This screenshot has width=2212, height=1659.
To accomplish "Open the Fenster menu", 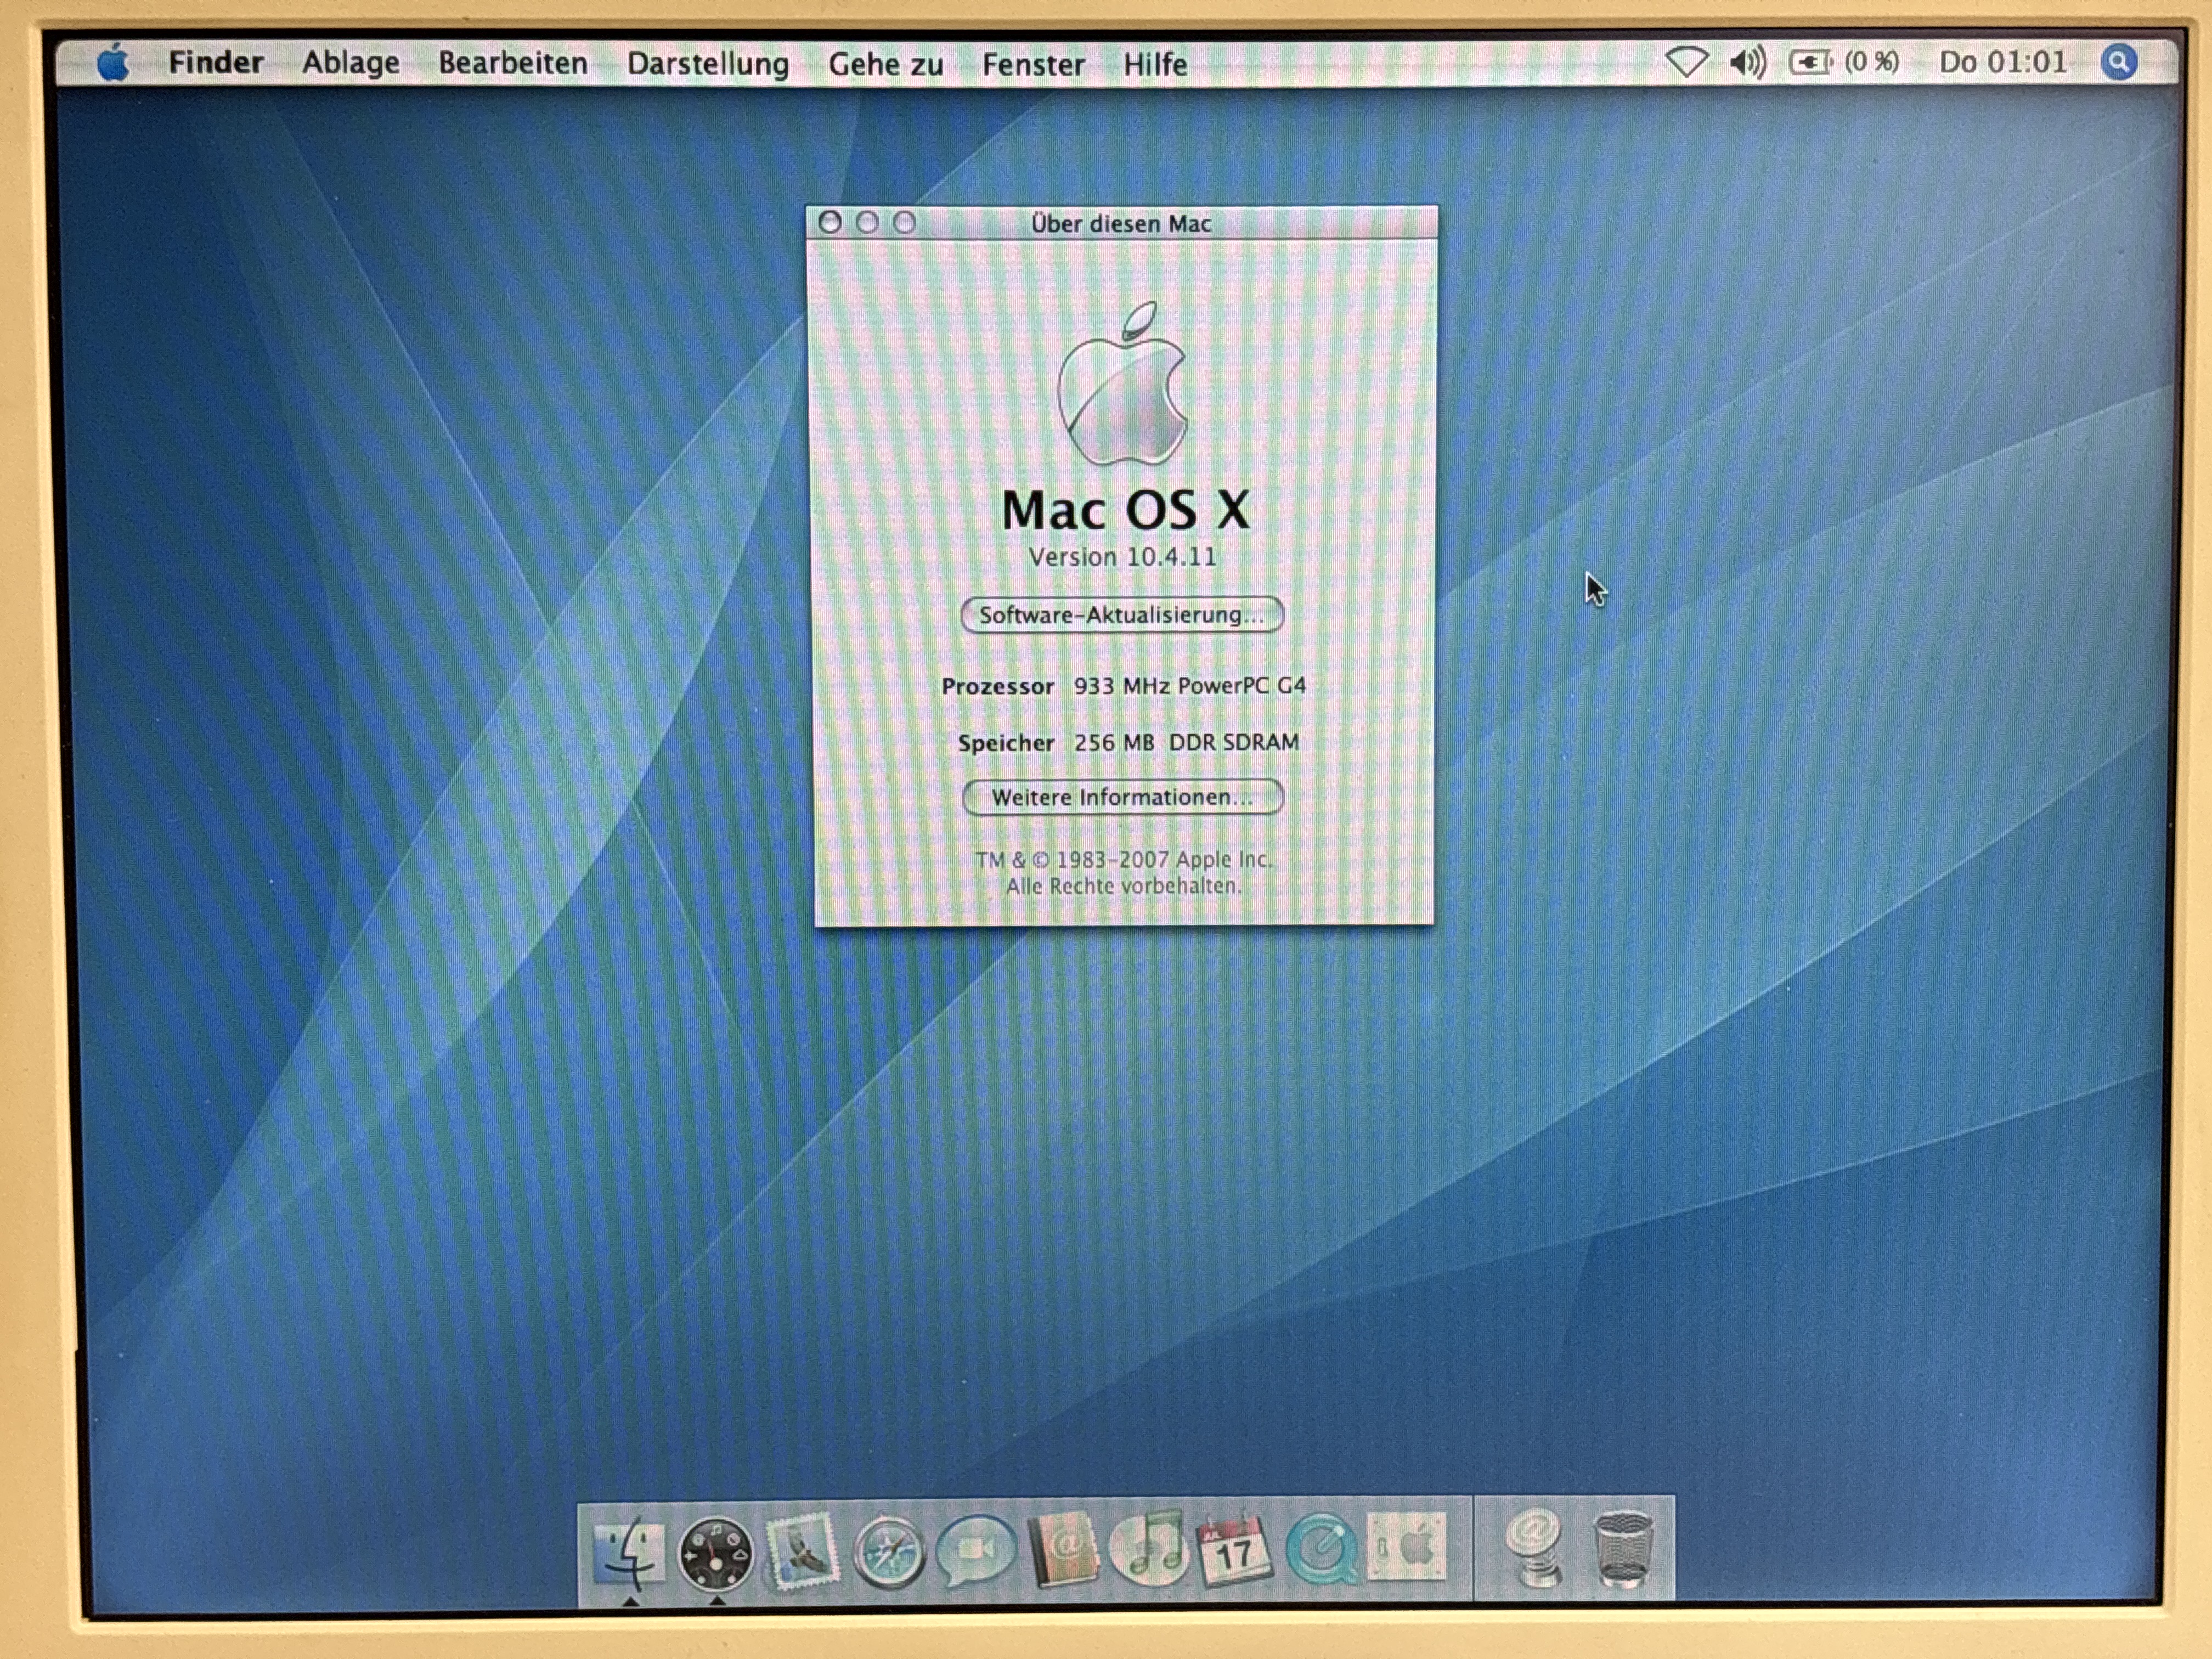I will 1033,64.
